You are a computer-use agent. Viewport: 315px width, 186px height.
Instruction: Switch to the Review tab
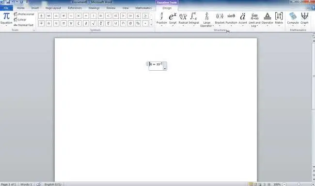(x=110, y=8)
